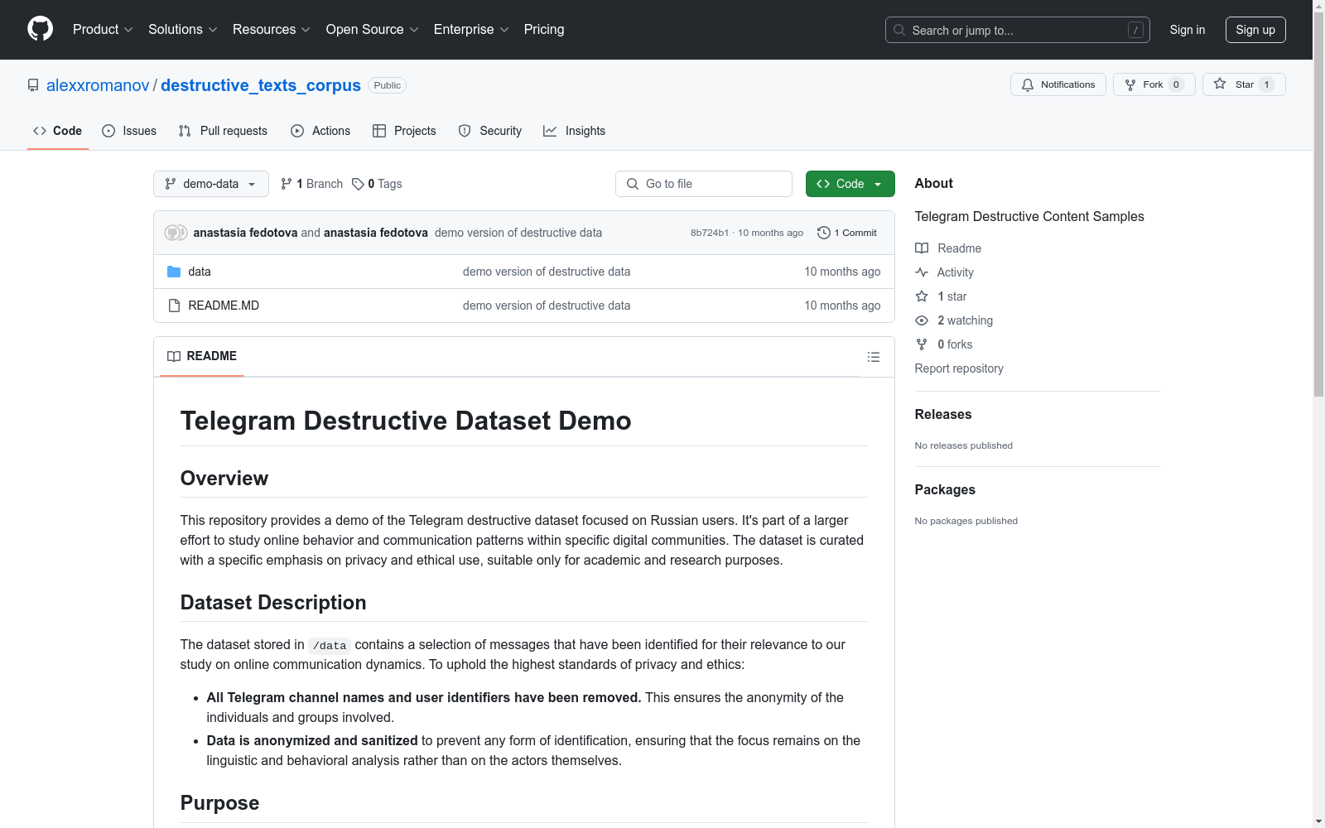Open the Pull requests tab
The image size is (1325, 828).
pos(223,131)
